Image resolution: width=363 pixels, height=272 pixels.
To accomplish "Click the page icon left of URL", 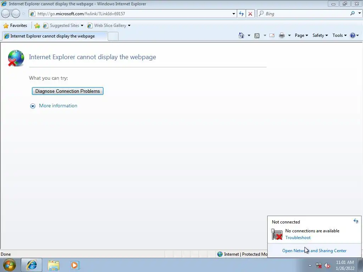I will (32, 14).
